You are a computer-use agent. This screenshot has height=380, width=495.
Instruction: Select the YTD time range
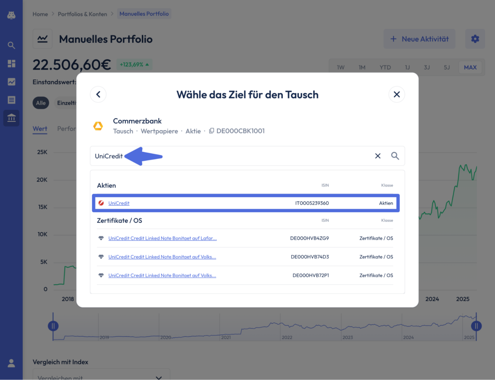385,67
